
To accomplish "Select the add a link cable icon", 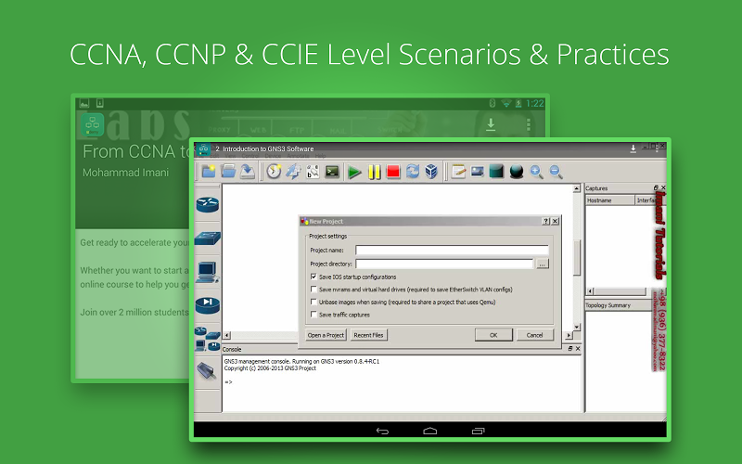I will click(206, 370).
